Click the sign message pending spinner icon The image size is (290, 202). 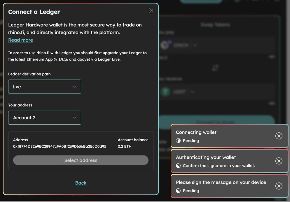[178, 191]
